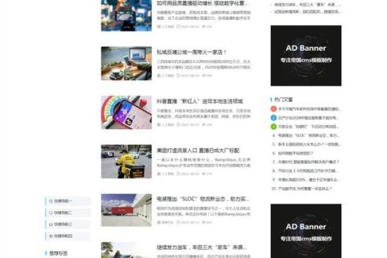This screenshot has height=258, width=387.
Task: Select sidebar item 快捷导航一
Action: pyautogui.click(x=68, y=201)
